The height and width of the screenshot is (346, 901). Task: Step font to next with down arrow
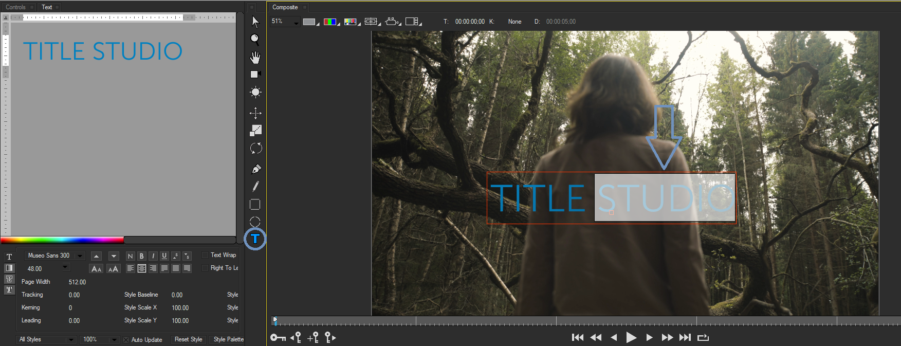click(x=114, y=256)
